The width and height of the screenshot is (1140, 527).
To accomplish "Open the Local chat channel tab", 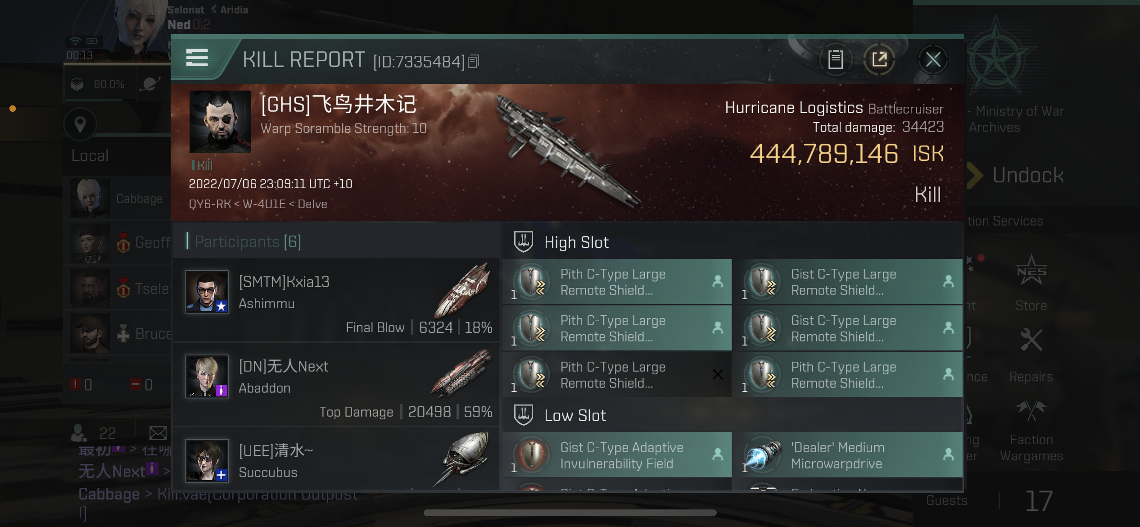I will (90, 155).
